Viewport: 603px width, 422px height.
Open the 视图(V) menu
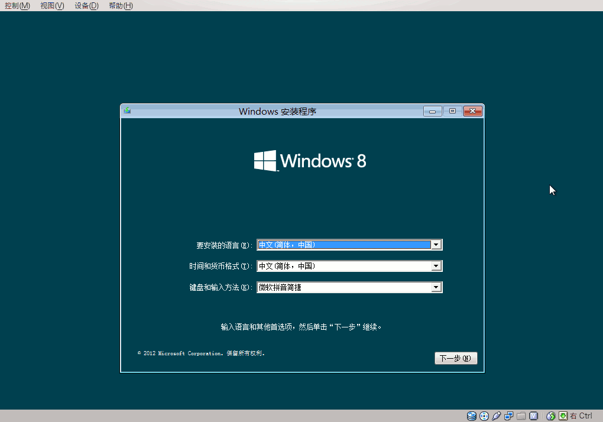pos(52,5)
